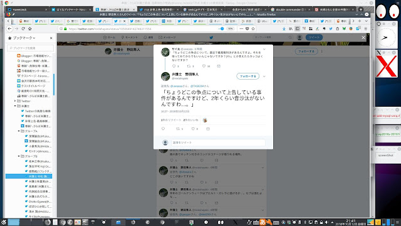
Task: Retweet icon under the main tweet
Action: [x=178, y=129]
